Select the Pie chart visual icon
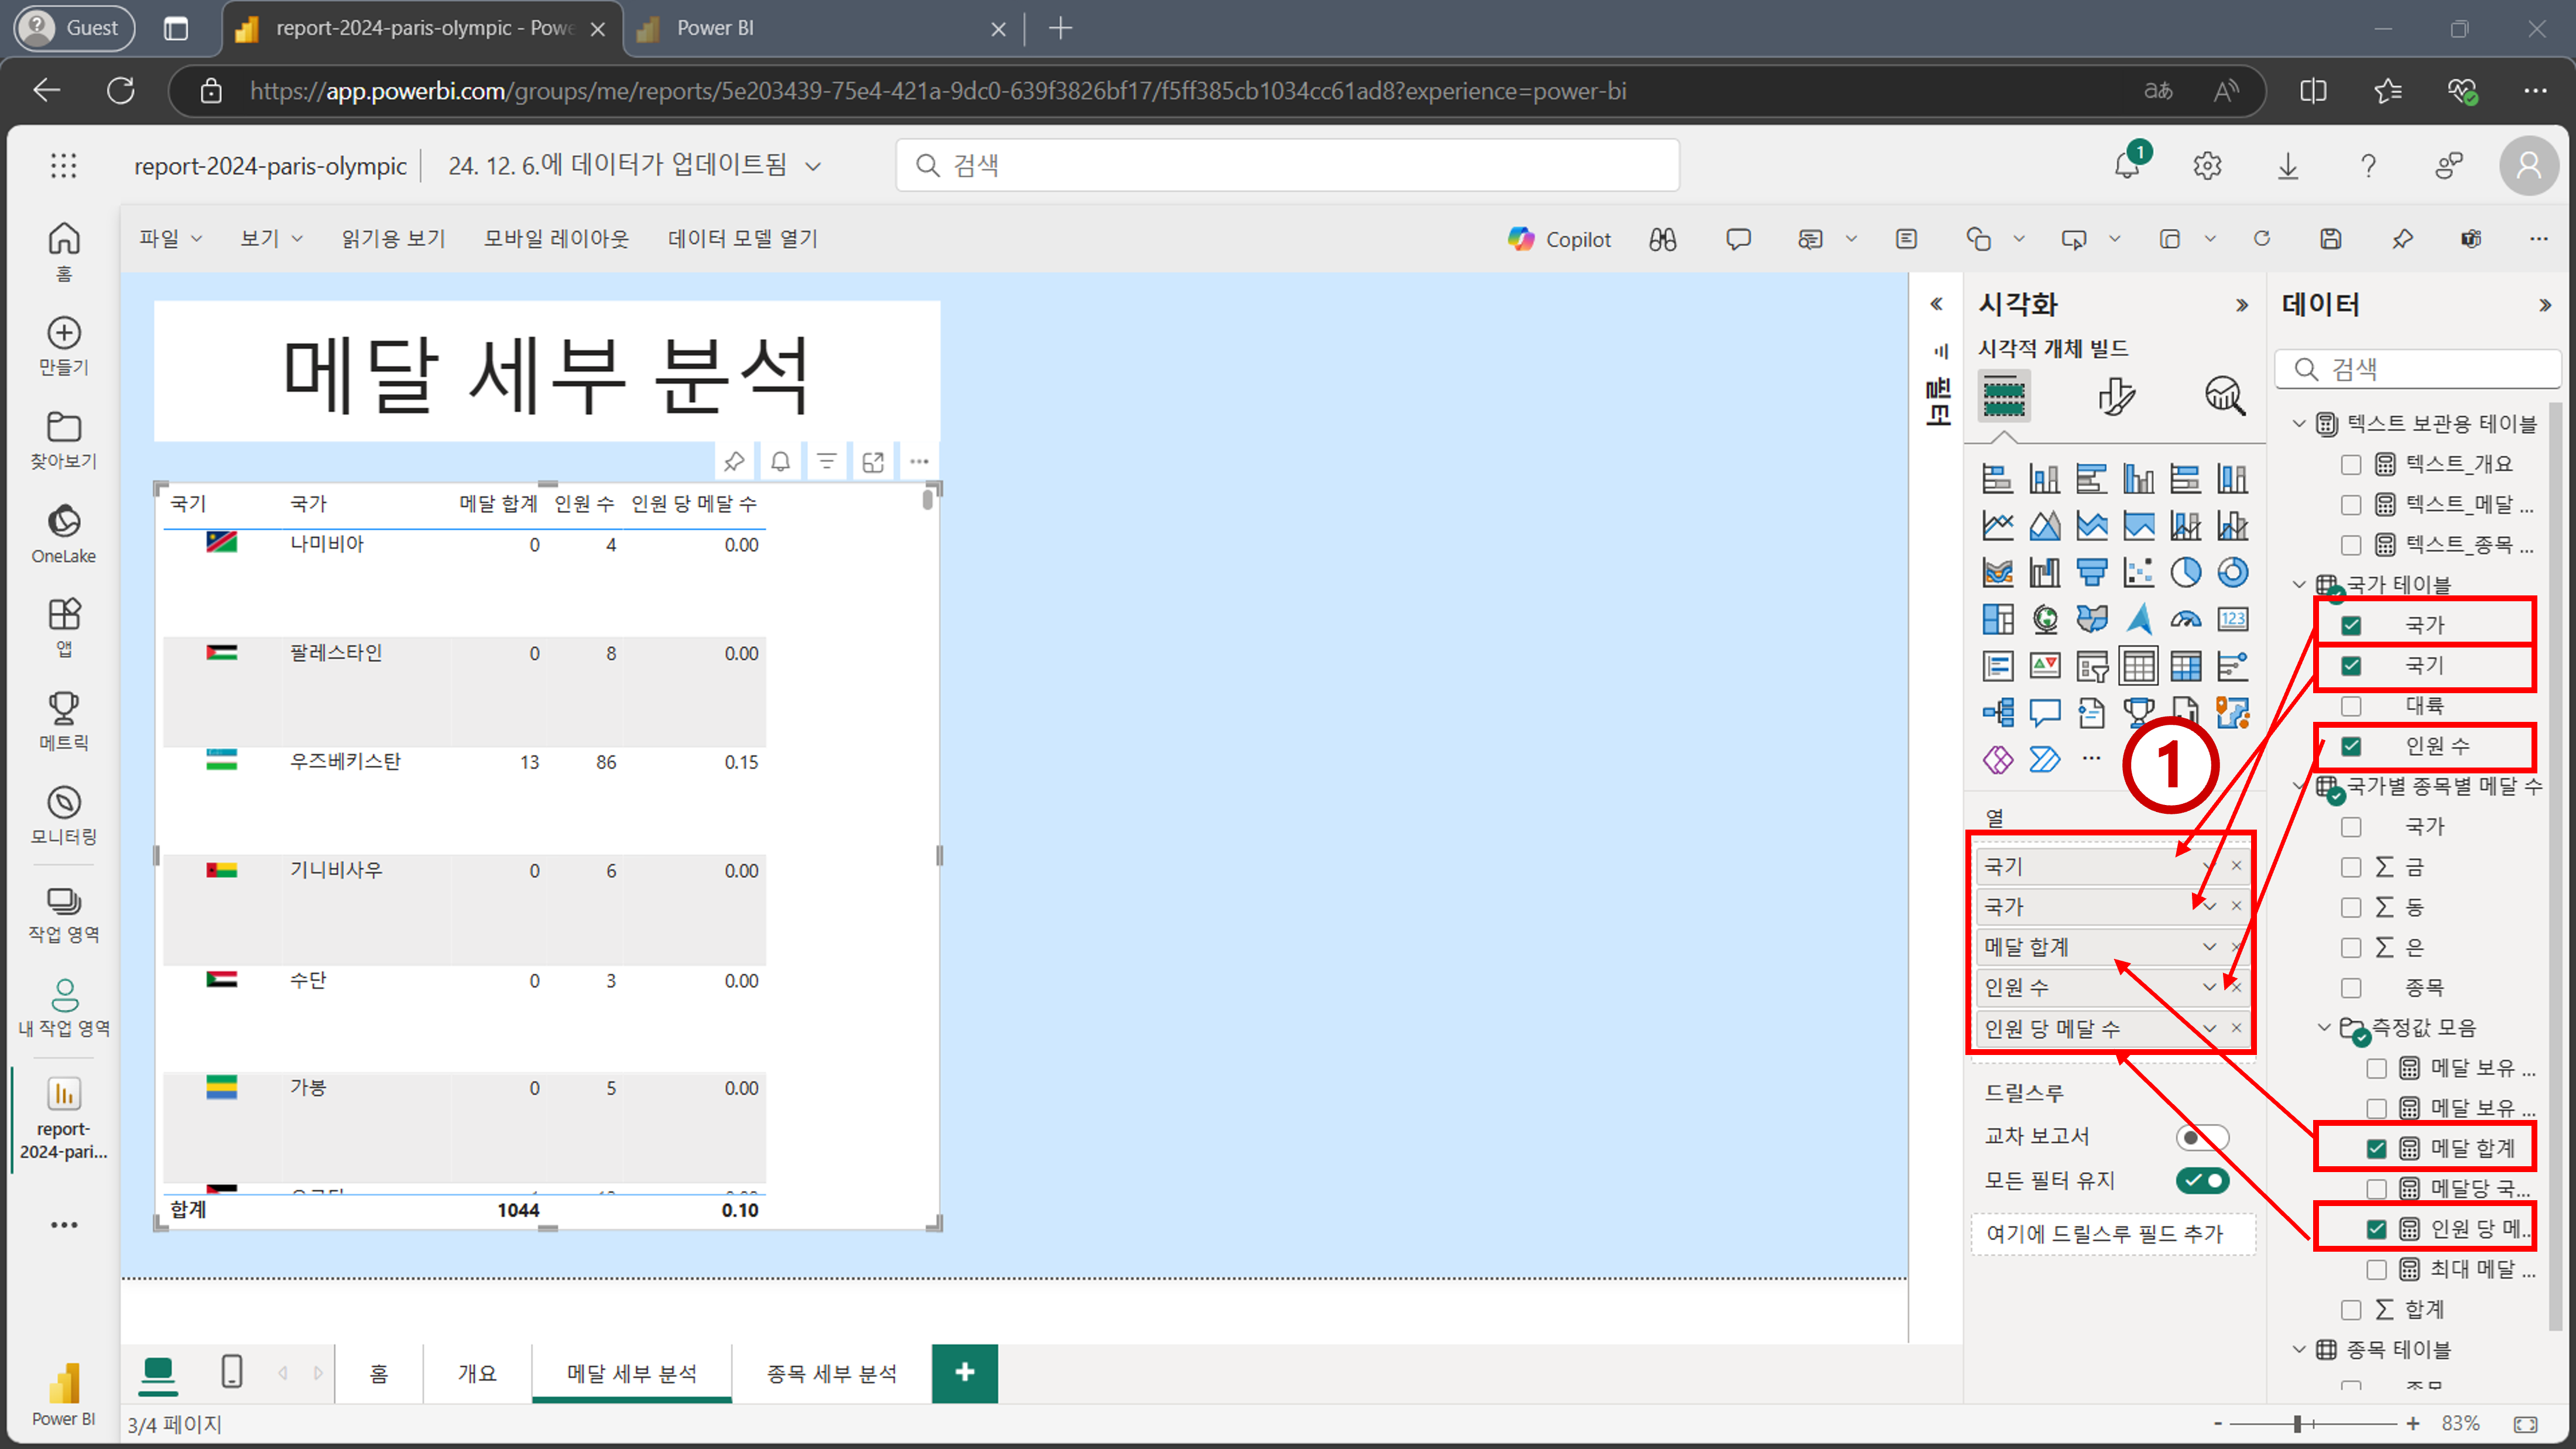The image size is (2576, 1449). 2185,572
